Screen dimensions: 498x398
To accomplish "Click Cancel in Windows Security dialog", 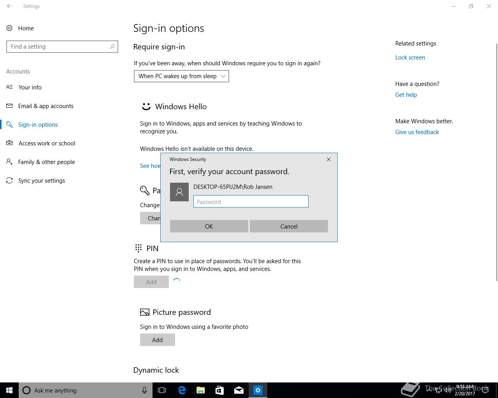I will [x=289, y=226].
